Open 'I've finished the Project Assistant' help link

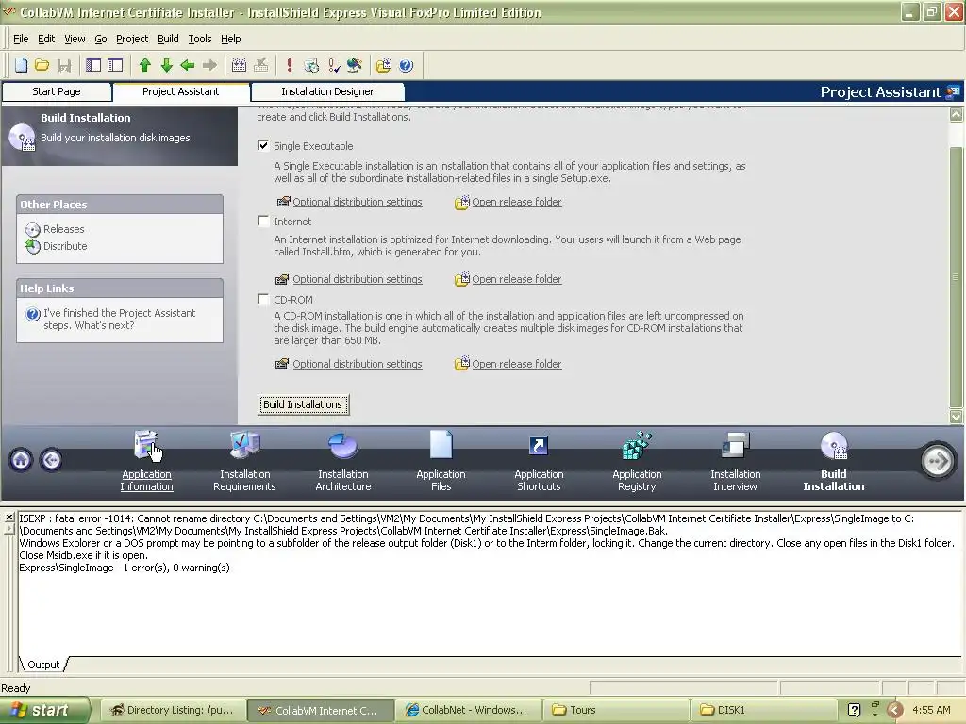coord(119,319)
